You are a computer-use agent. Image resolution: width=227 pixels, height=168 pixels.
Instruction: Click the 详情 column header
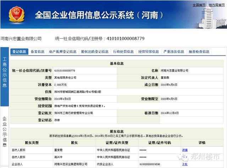point(202,143)
